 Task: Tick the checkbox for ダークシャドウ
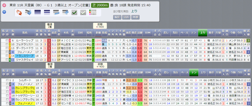click(x=7, y=48)
